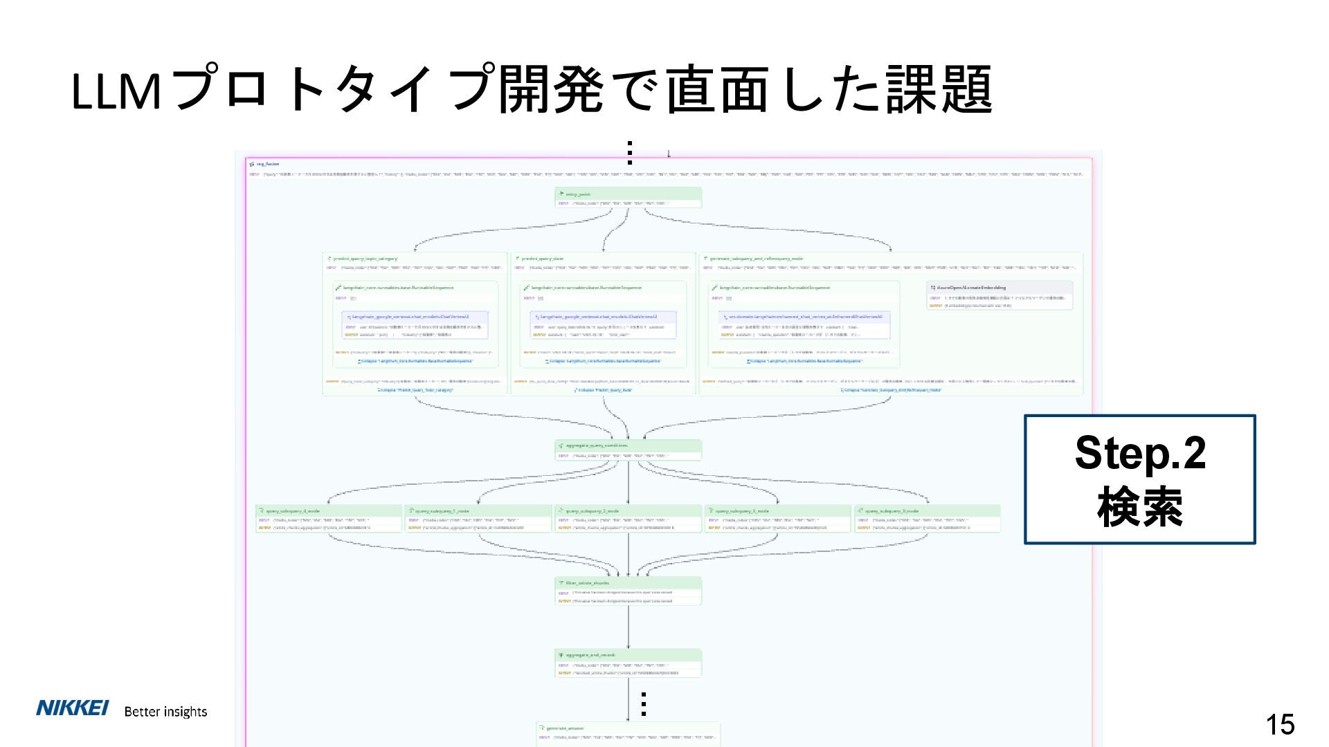Click the rag_fusion trace icon at top-left
The height and width of the screenshot is (747, 1329).
(x=252, y=164)
